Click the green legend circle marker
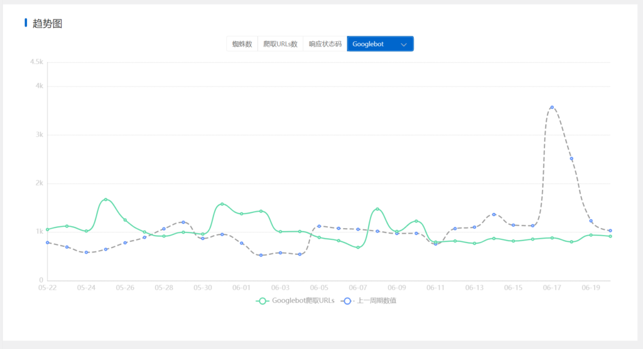Screen dimensions: 643x349 tap(263, 301)
